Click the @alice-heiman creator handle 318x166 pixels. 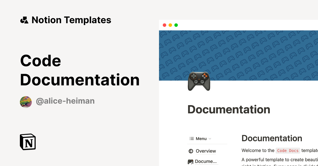[x=65, y=101]
